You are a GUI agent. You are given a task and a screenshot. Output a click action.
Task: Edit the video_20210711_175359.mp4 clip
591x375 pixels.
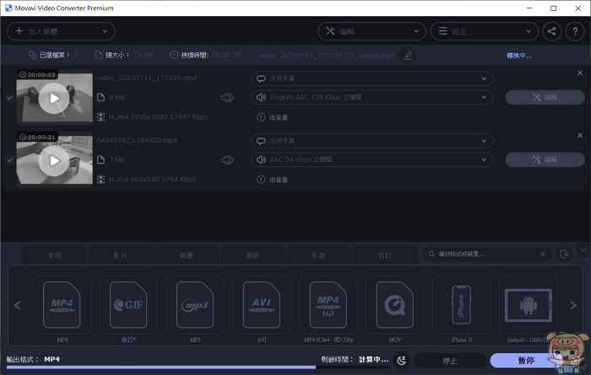[545, 97]
